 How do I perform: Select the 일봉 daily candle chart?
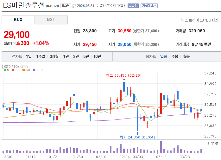163,57
